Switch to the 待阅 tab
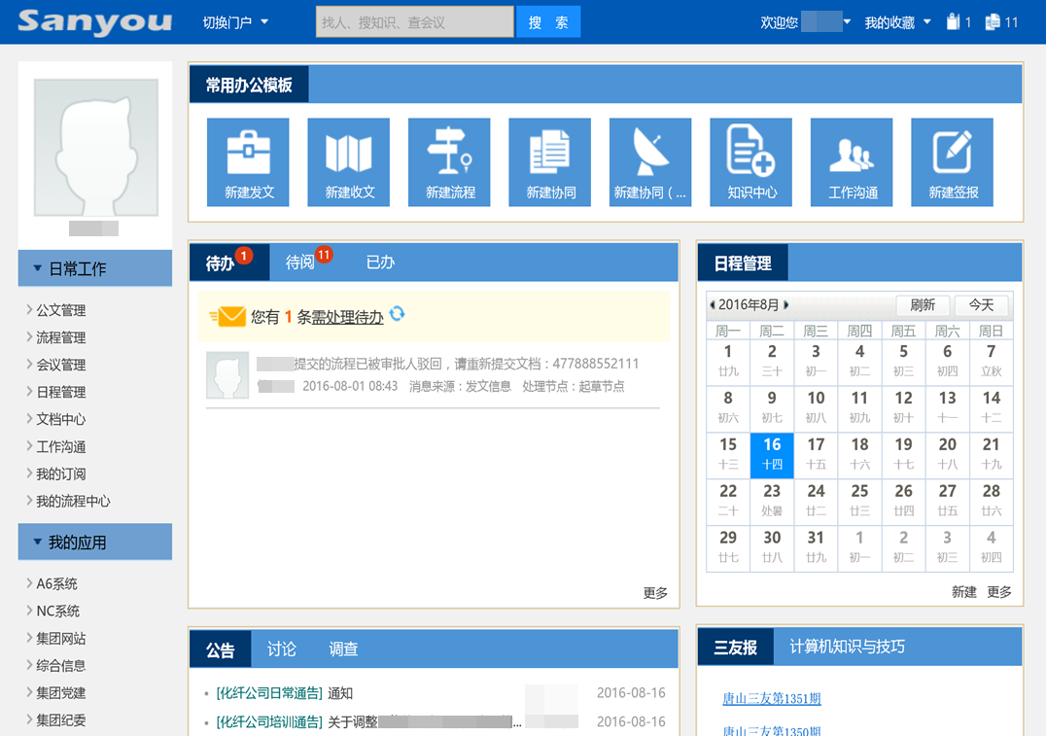Image resolution: width=1046 pixels, height=736 pixels. (x=300, y=263)
